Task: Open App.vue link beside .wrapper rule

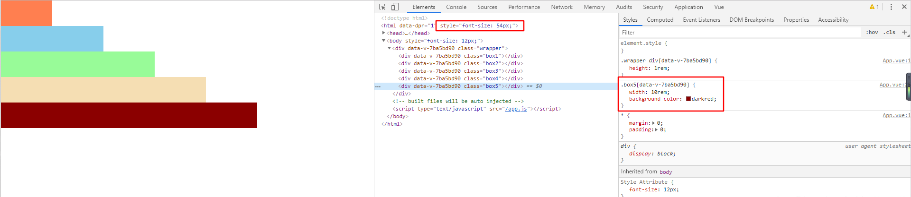Action: point(896,60)
